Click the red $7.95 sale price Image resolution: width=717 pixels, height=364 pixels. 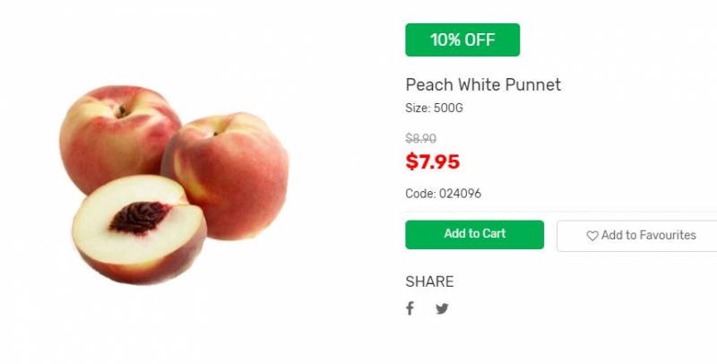coord(433,162)
